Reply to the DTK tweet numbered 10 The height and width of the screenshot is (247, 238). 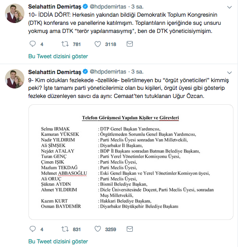tap(33, 44)
